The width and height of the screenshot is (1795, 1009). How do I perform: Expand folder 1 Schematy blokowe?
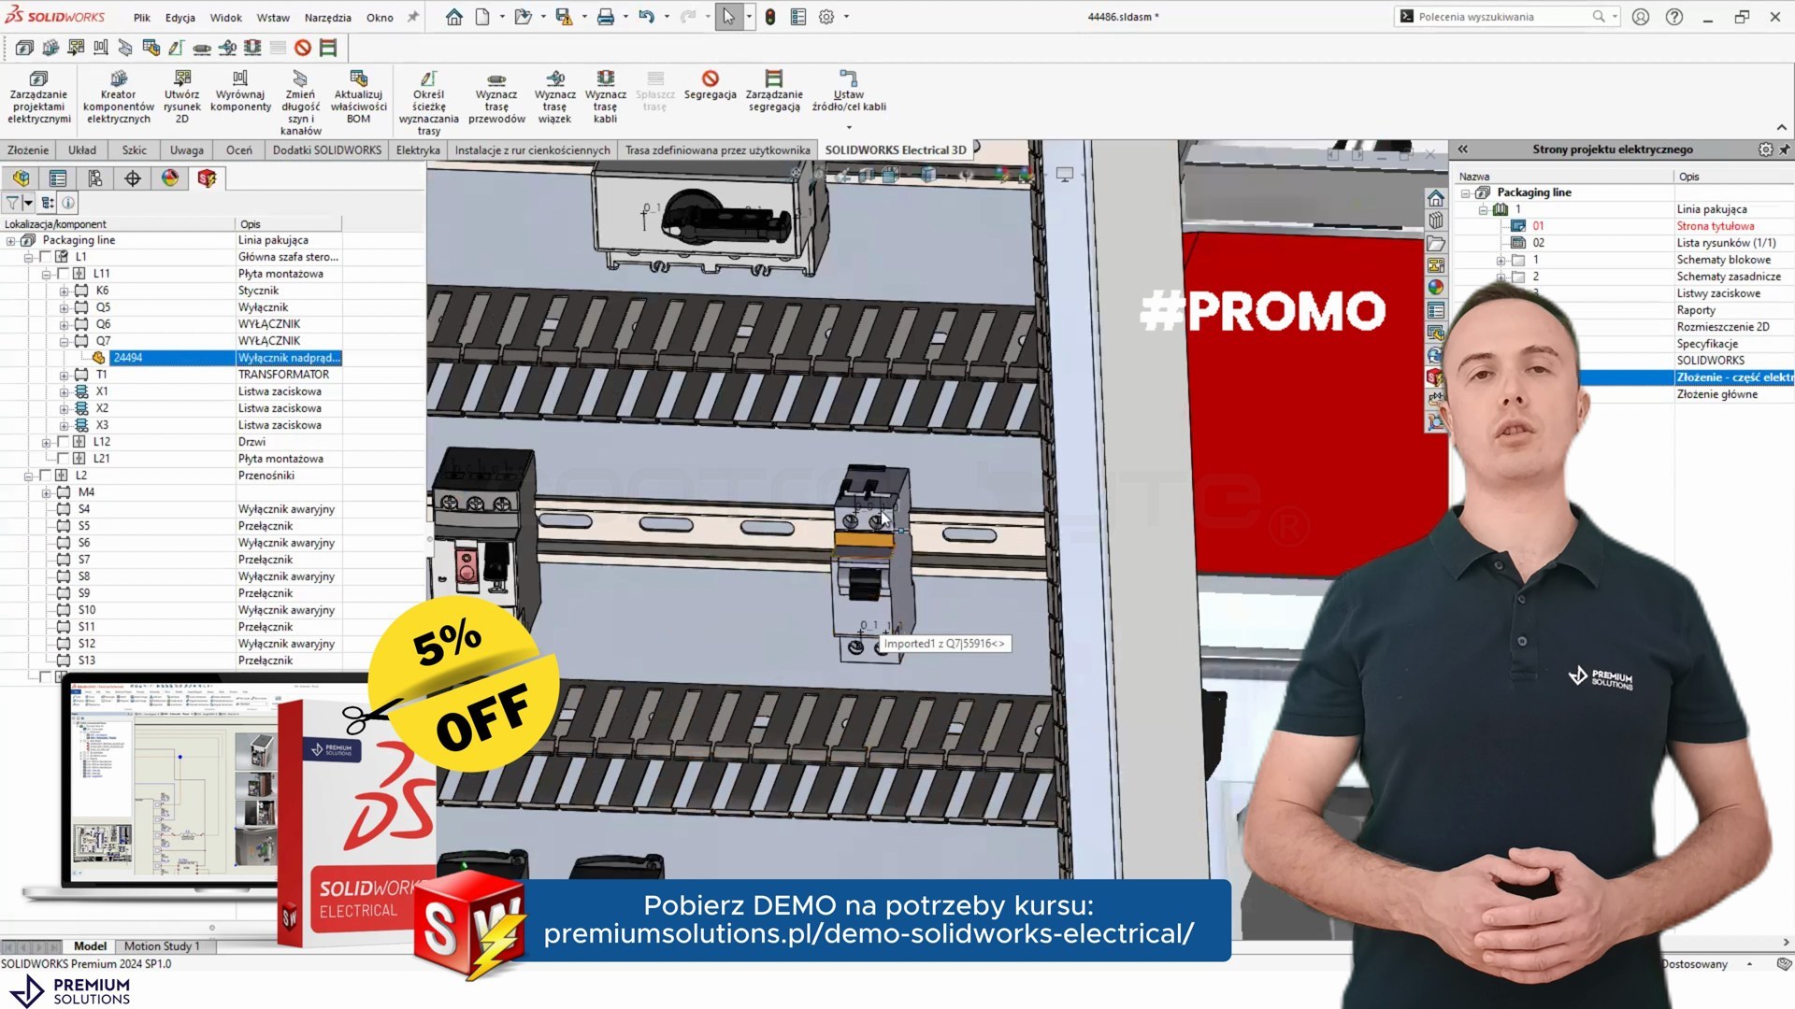(x=1501, y=260)
